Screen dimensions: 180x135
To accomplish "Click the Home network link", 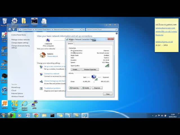I will point(53,56).
